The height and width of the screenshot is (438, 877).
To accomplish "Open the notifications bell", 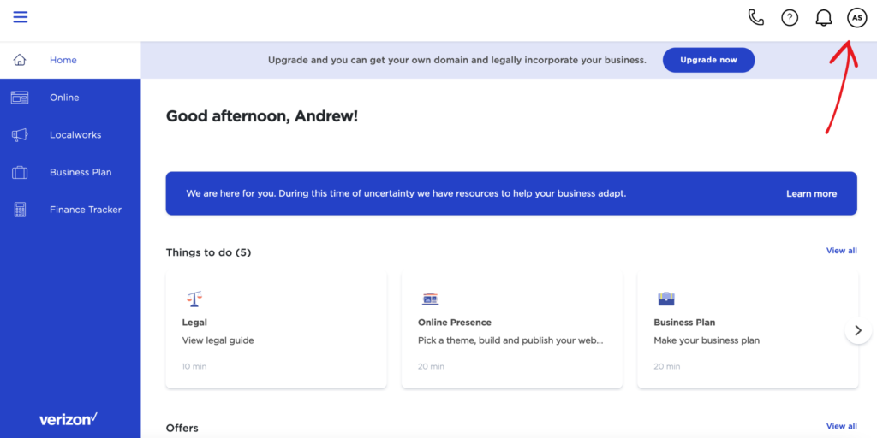I will pos(824,18).
